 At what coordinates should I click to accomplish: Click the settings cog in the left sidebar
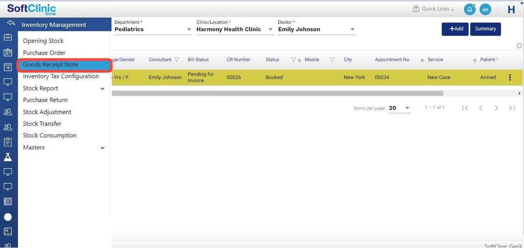8,217
